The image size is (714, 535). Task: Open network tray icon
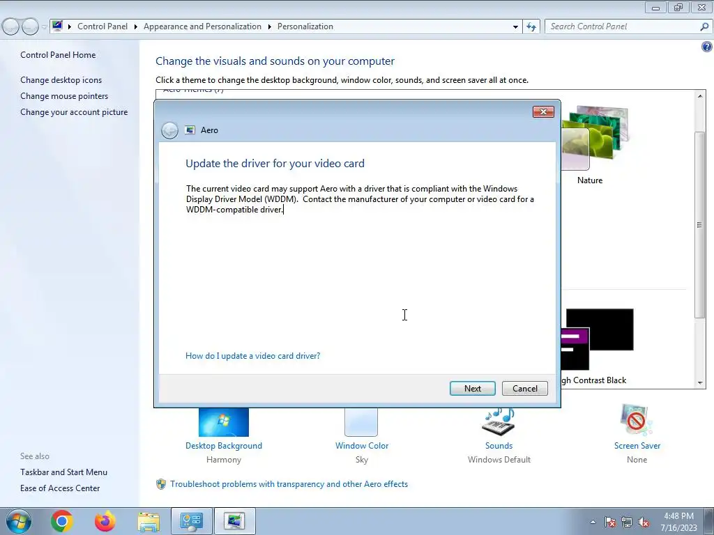(627, 522)
